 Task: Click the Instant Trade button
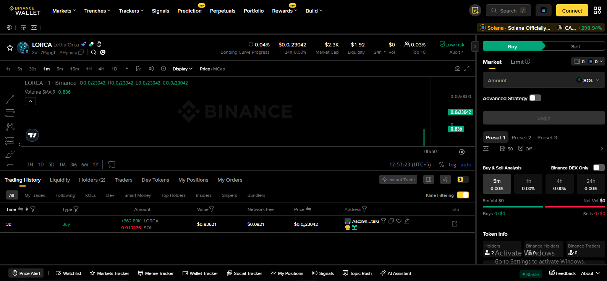point(398,179)
